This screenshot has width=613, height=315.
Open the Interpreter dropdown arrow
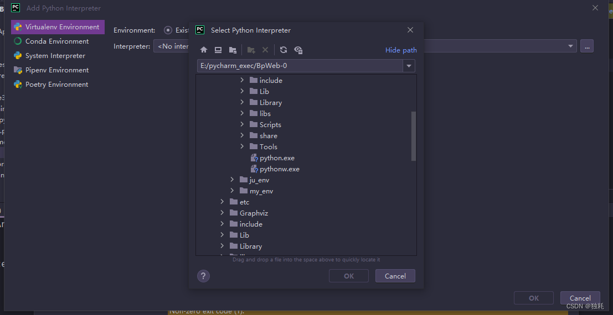point(570,46)
